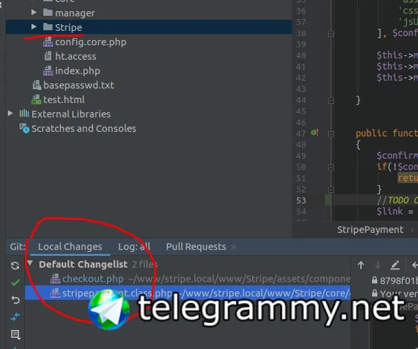Click the manager folder icon
This screenshot has width=418, height=349.
[x=48, y=12]
